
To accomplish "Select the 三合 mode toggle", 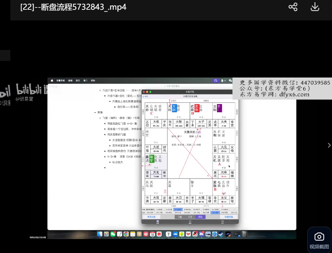I will point(190,217).
